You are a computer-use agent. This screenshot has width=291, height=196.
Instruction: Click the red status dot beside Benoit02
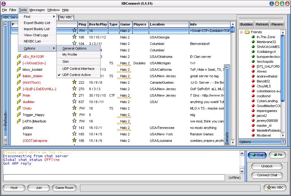[x=253, y=81]
